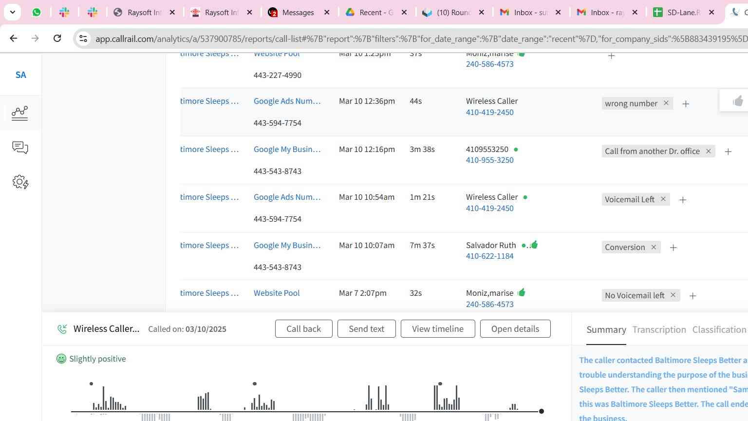Remove the "wrong number" tag
This screenshot has width=748, height=421.
click(666, 103)
